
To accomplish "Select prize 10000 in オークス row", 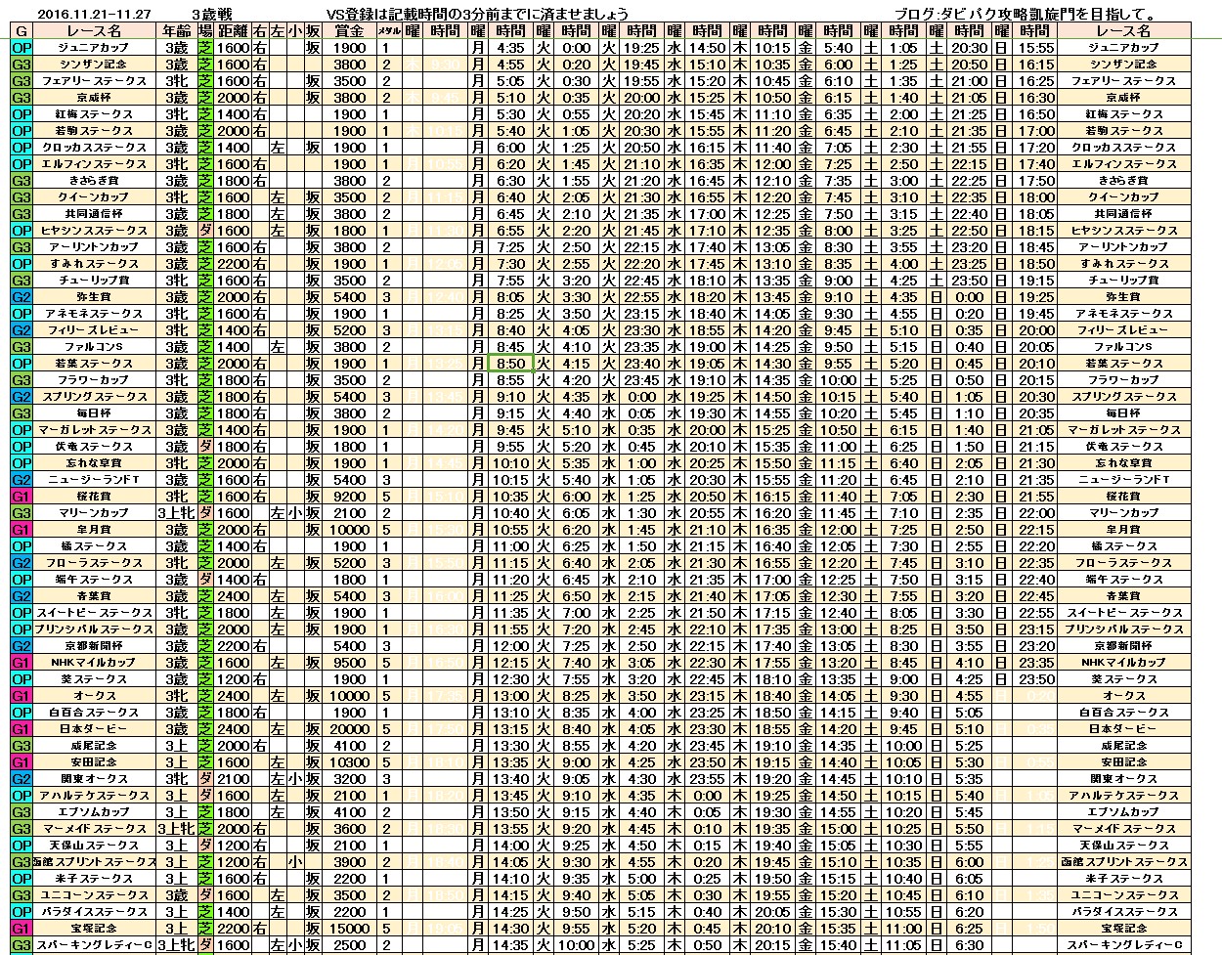I will (349, 696).
